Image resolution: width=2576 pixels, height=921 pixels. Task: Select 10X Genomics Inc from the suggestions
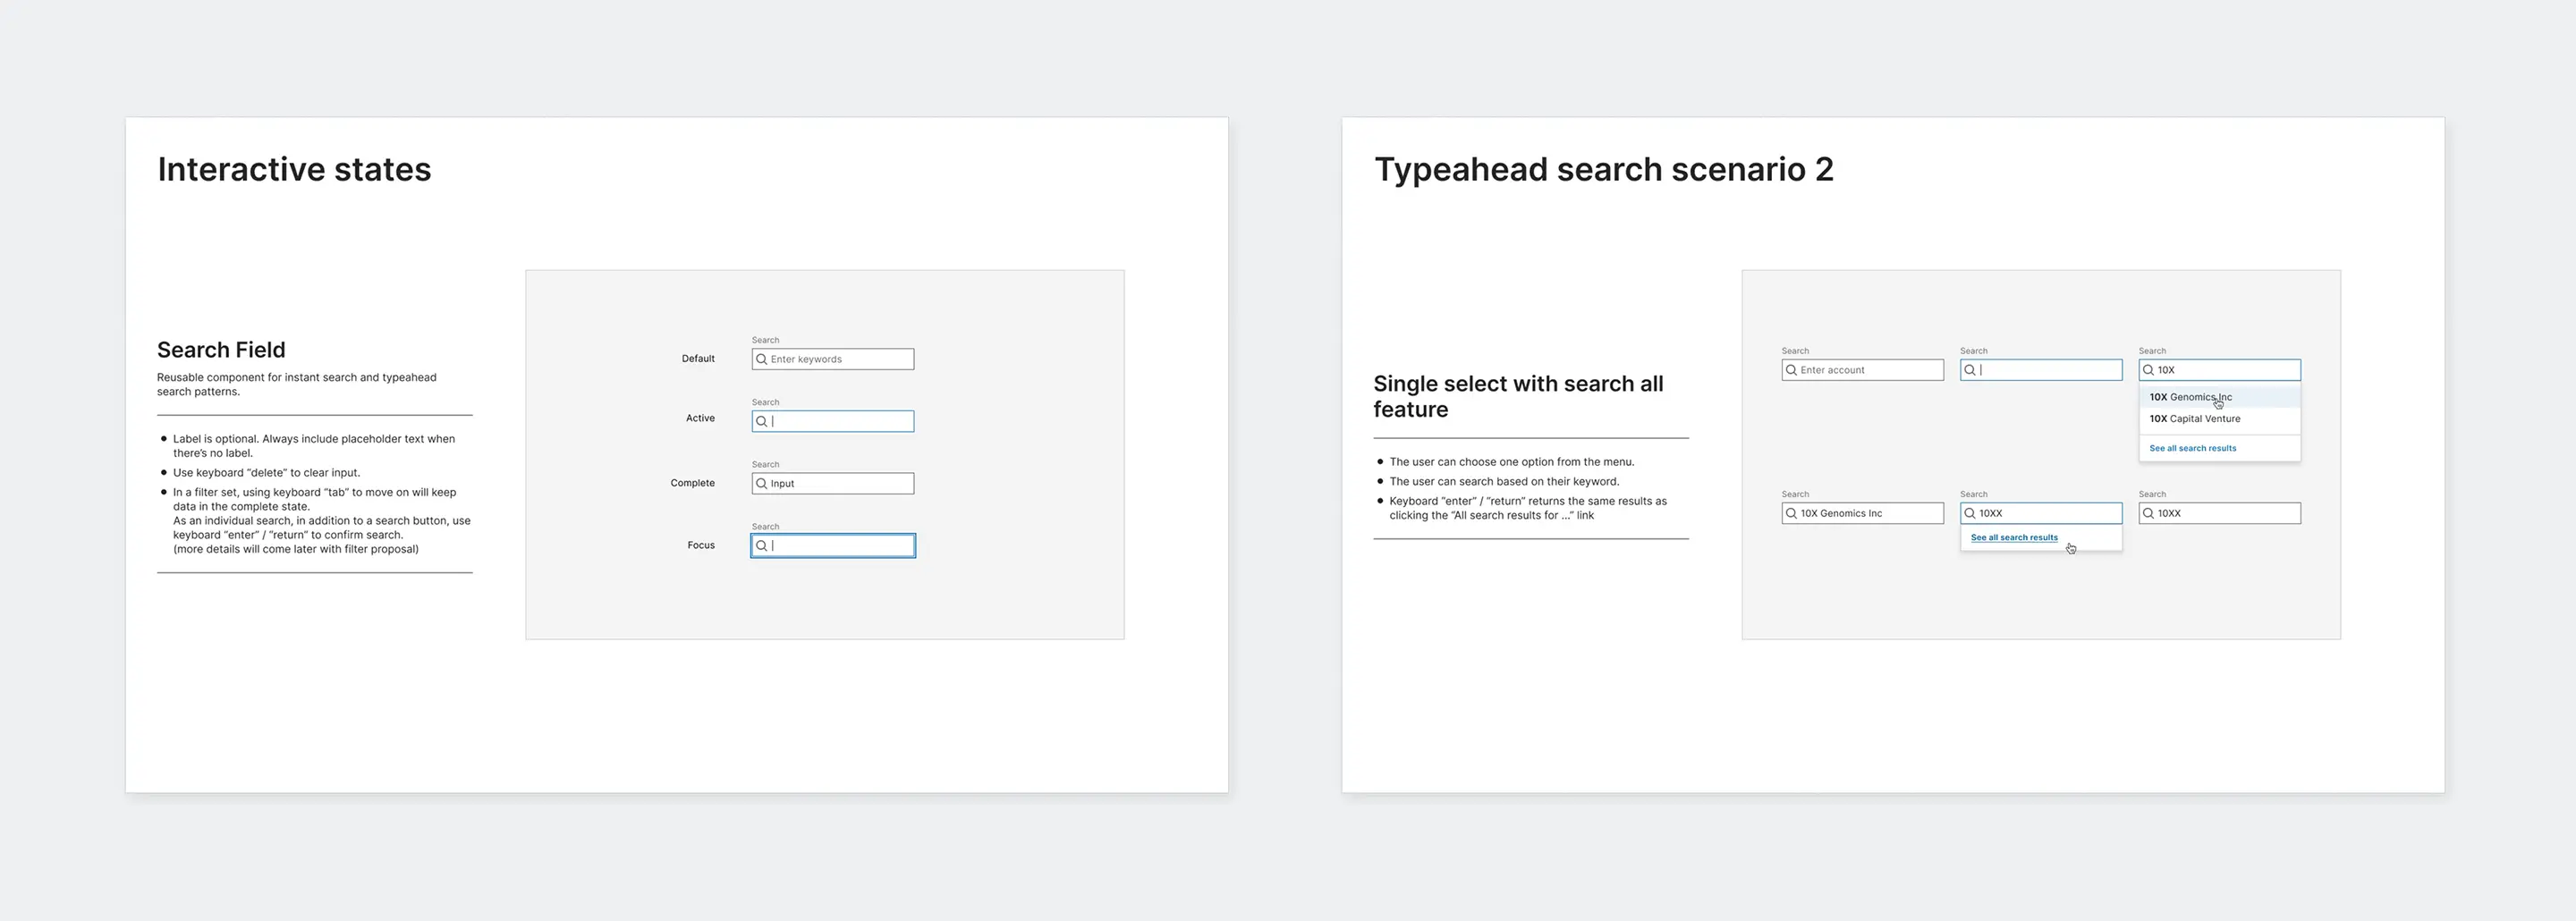click(x=2220, y=397)
